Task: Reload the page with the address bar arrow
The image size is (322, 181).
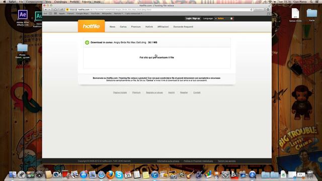Action: pyautogui.click(x=251, y=10)
